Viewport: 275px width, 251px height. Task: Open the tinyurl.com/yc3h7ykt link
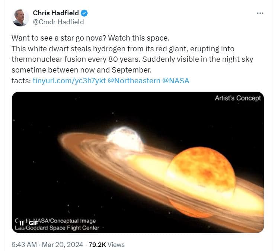point(69,80)
